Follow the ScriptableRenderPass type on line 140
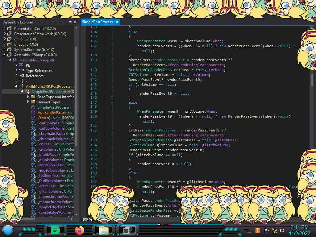 [x=150, y=70]
